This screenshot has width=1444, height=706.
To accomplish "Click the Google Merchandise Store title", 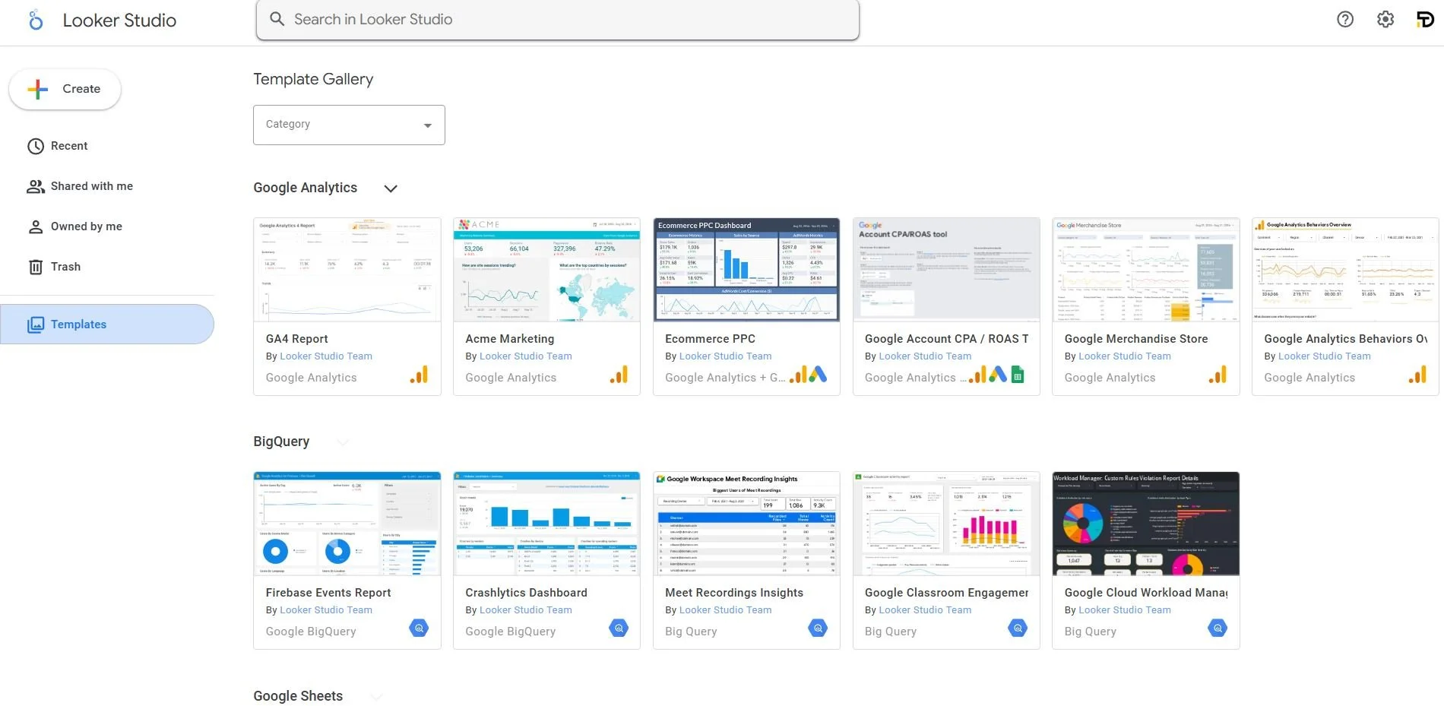I will 1136,339.
